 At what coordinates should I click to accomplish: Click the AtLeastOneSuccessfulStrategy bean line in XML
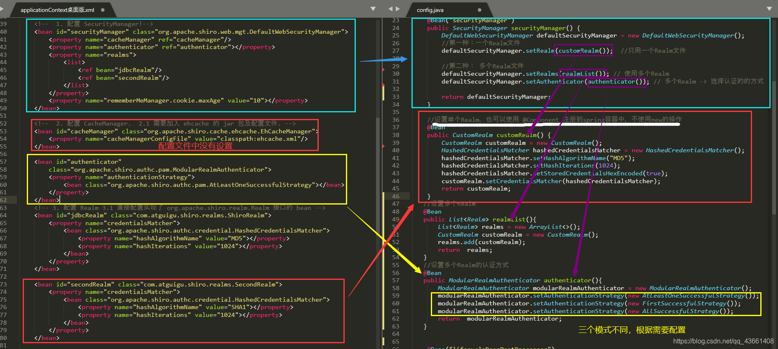[204, 185]
